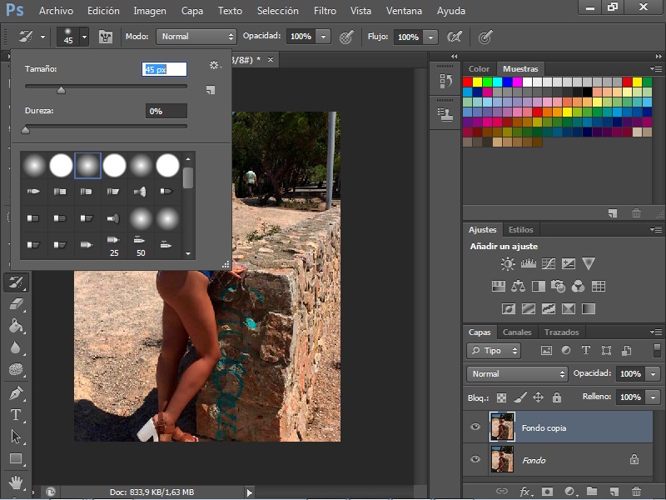
Task: Toggle lock all padlock in Bloq row
Action: [557, 397]
